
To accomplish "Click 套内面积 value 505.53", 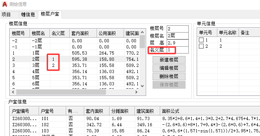I will pos(80,53).
